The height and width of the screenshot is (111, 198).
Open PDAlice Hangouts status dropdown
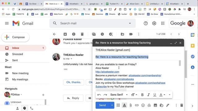click(x=21, y=95)
